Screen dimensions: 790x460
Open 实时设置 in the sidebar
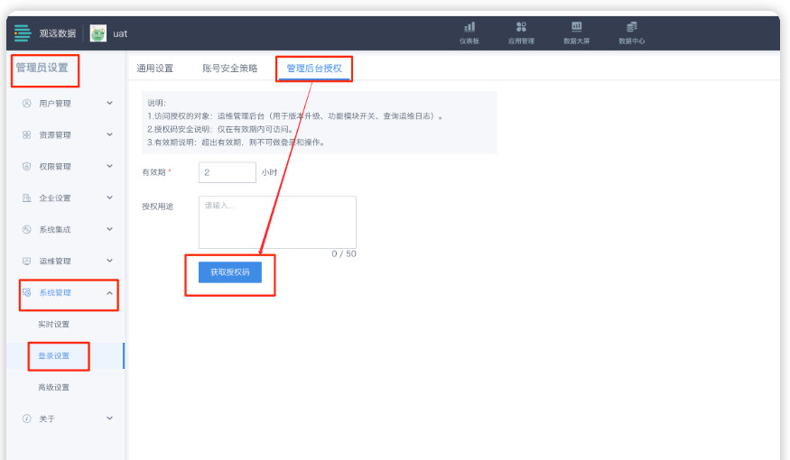click(x=53, y=325)
